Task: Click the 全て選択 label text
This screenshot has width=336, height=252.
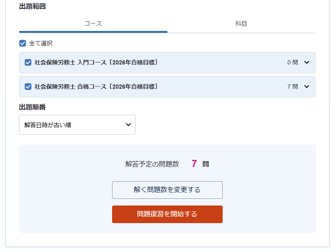Action: coord(41,43)
